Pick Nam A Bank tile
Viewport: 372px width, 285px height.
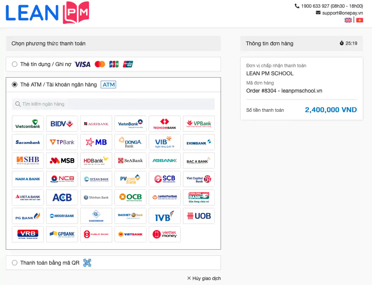click(x=28, y=179)
